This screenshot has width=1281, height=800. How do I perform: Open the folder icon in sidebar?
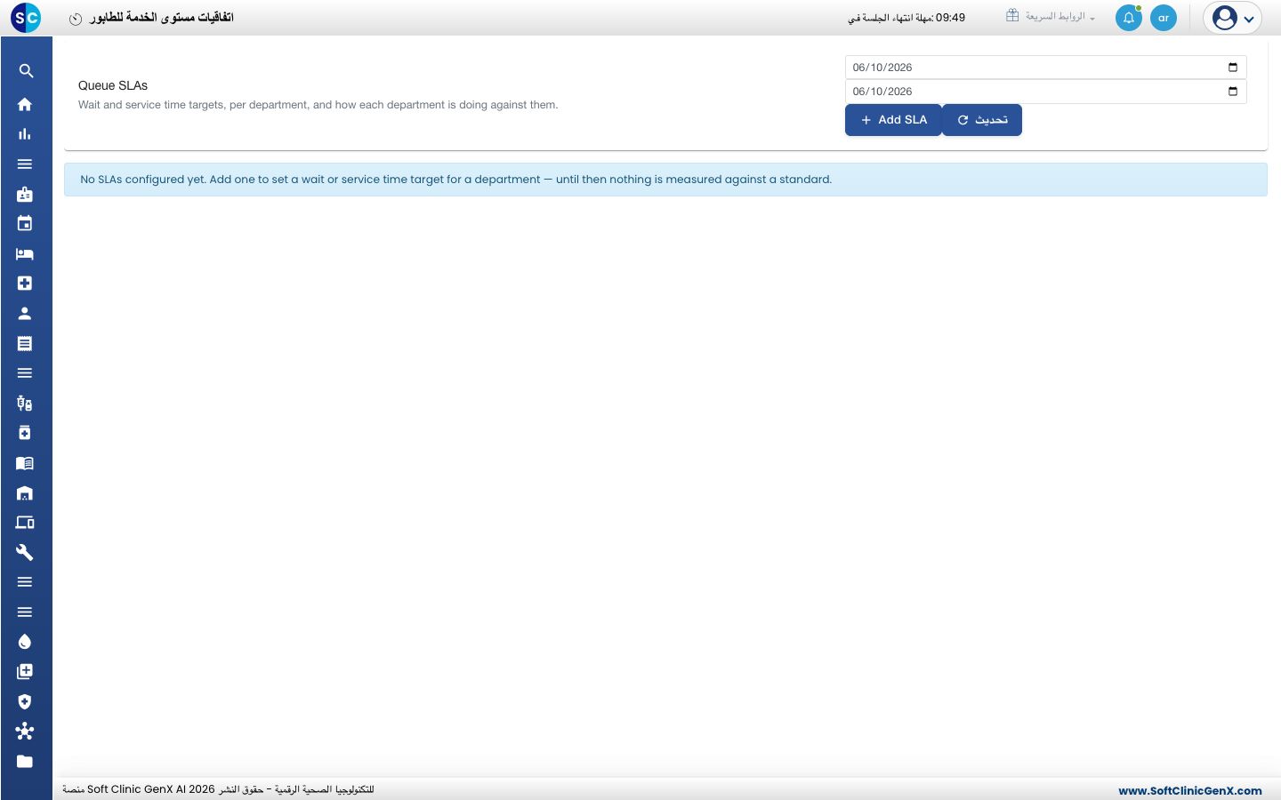[x=25, y=761]
